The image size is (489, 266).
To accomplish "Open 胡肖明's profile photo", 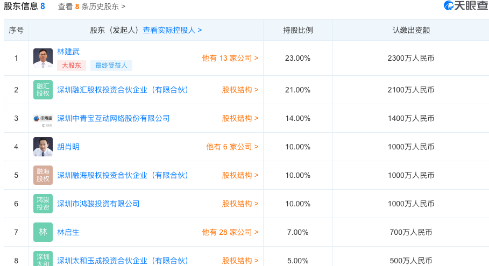I will pyautogui.click(x=43, y=147).
